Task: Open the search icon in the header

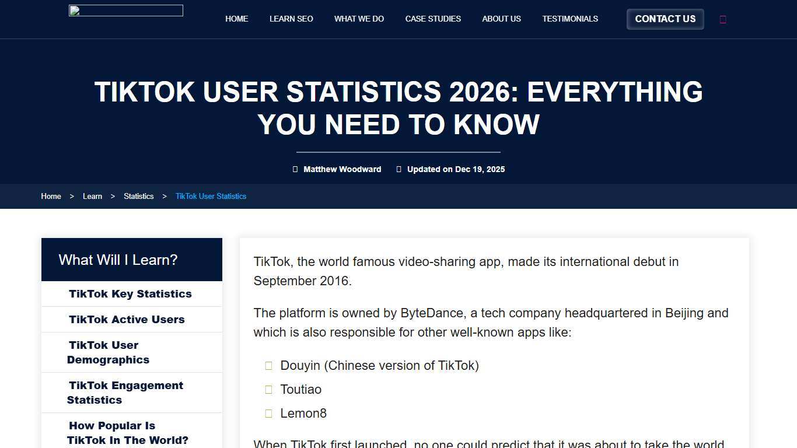Action: [723, 19]
